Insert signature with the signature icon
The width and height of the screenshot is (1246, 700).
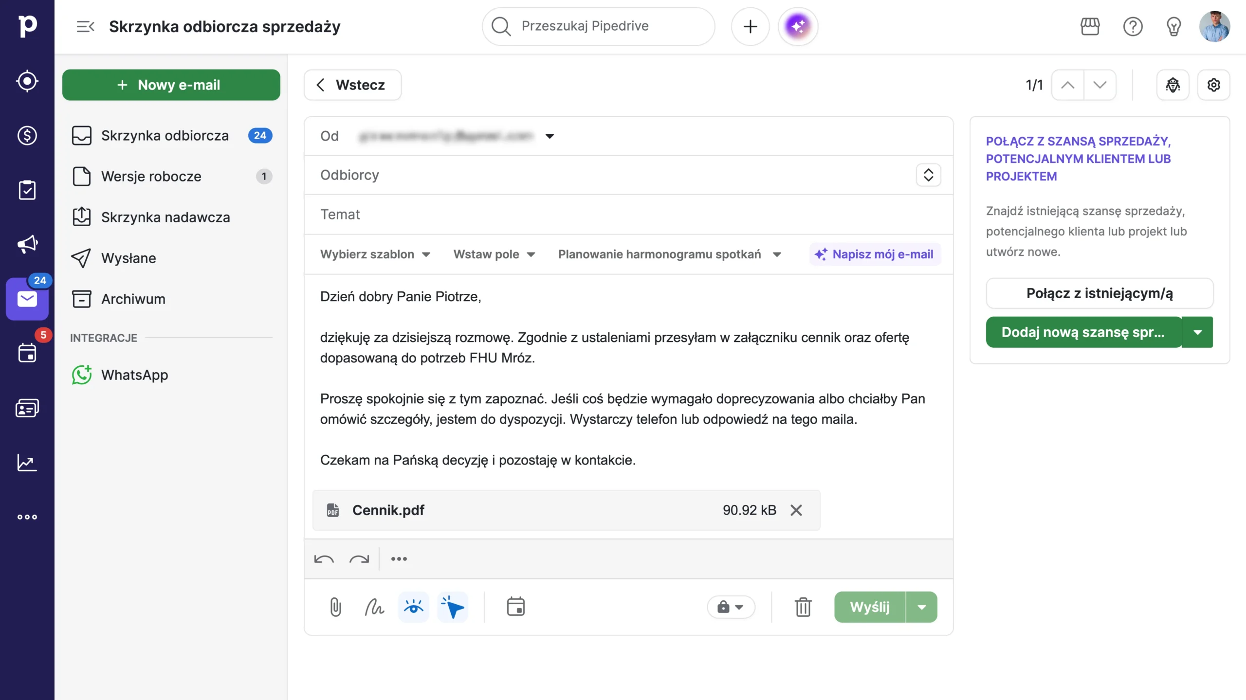coord(374,607)
